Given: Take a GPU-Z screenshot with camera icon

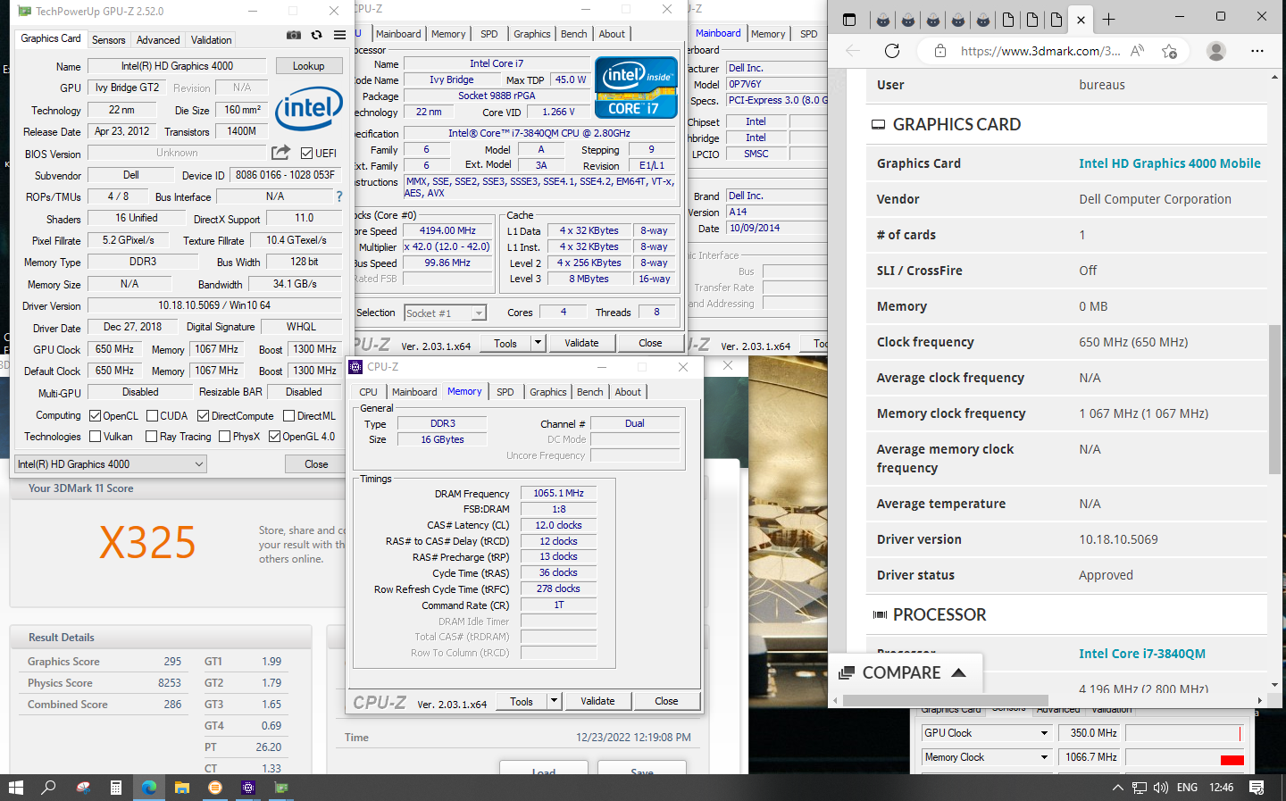Looking at the screenshot, I should click(293, 35).
